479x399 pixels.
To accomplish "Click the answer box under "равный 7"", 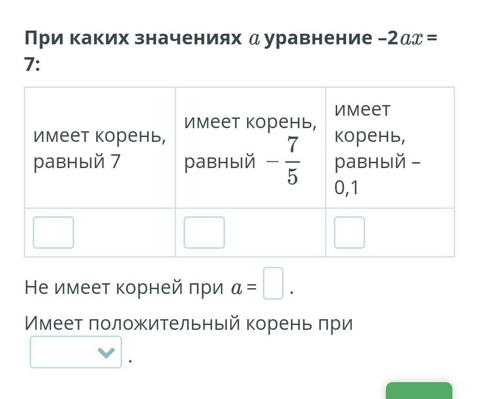I will (x=54, y=232).
